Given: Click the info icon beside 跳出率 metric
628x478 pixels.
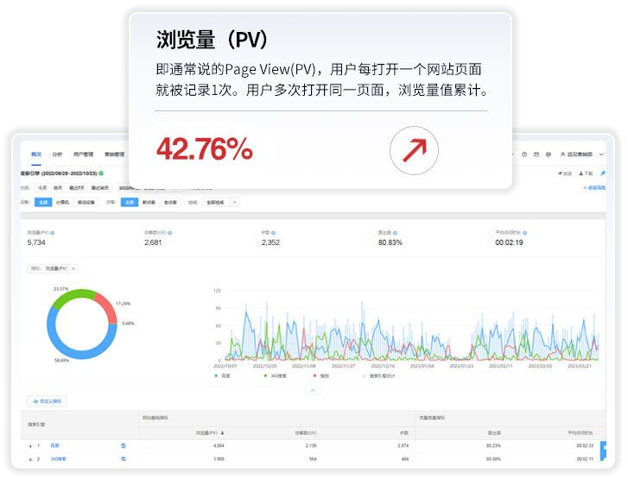Looking at the screenshot, I should tap(396, 232).
